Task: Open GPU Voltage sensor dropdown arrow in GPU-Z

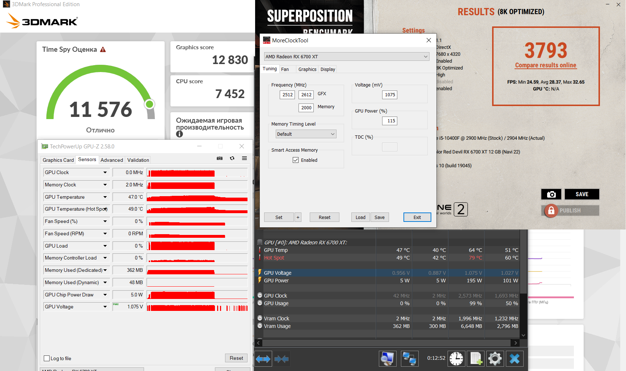Action: (x=105, y=307)
